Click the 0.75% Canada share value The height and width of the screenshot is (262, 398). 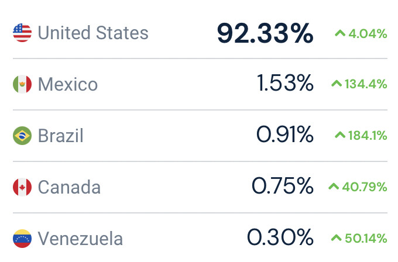[283, 186]
